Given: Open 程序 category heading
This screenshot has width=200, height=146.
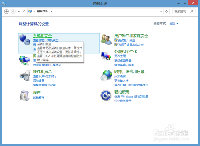Looking at the screenshot, I should [37, 92].
